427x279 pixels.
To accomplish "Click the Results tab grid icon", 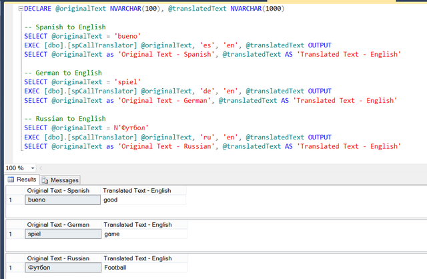I will click(11, 180).
